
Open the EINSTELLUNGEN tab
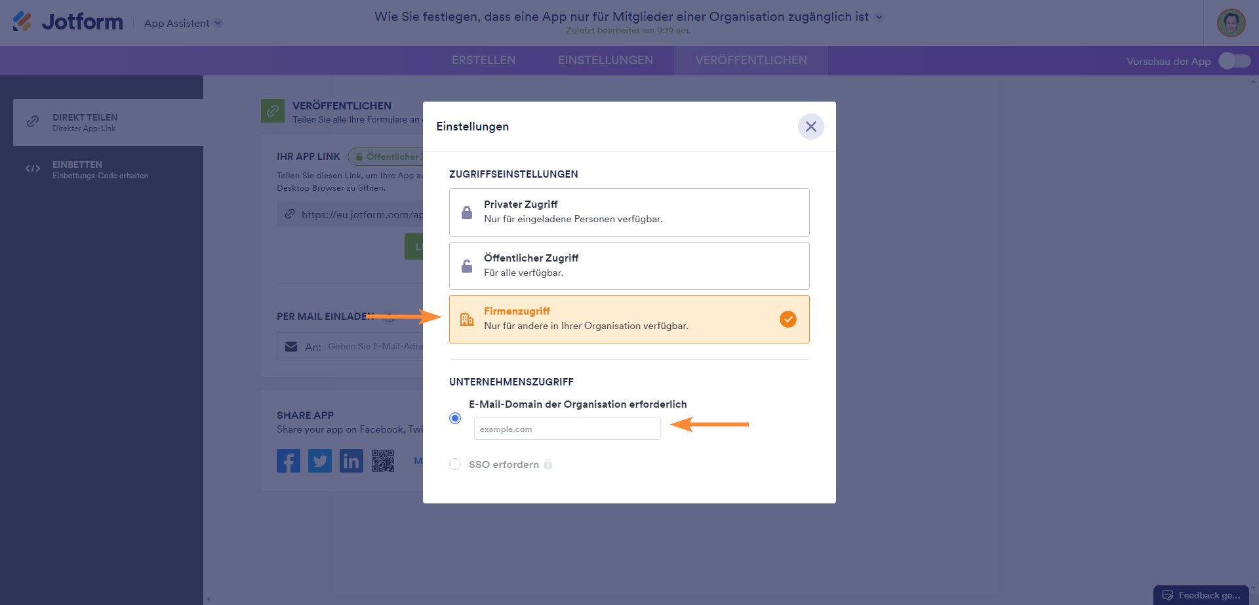[x=605, y=60]
